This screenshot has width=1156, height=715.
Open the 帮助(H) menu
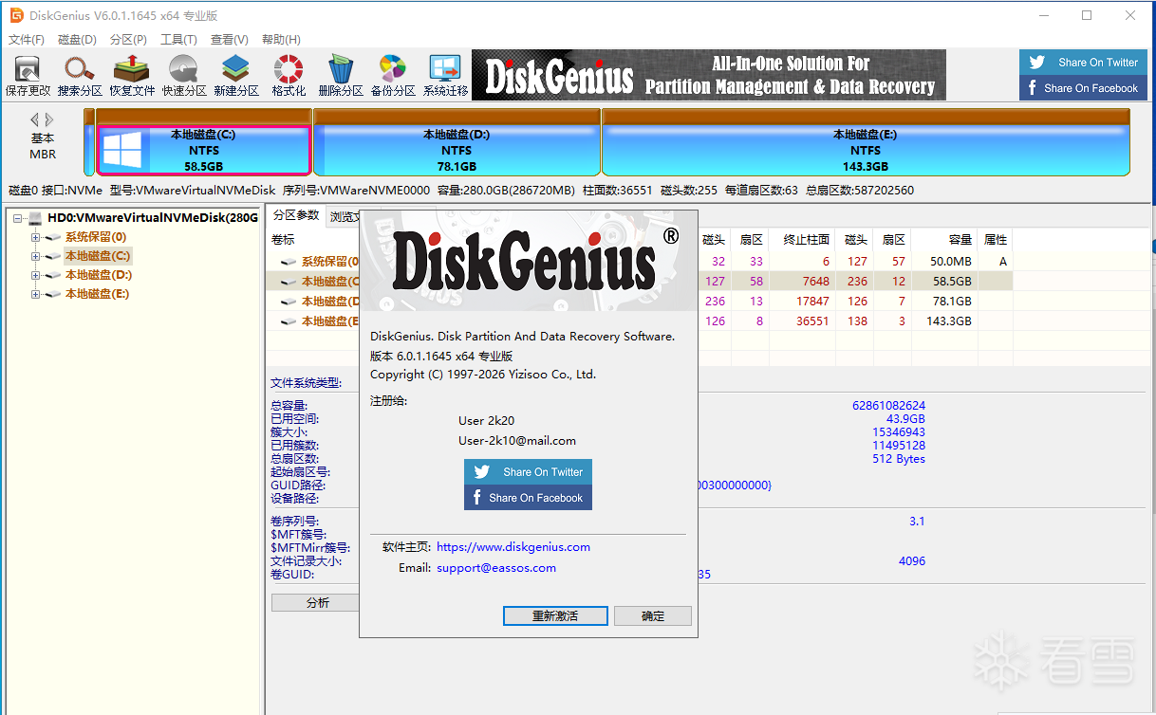(x=280, y=40)
